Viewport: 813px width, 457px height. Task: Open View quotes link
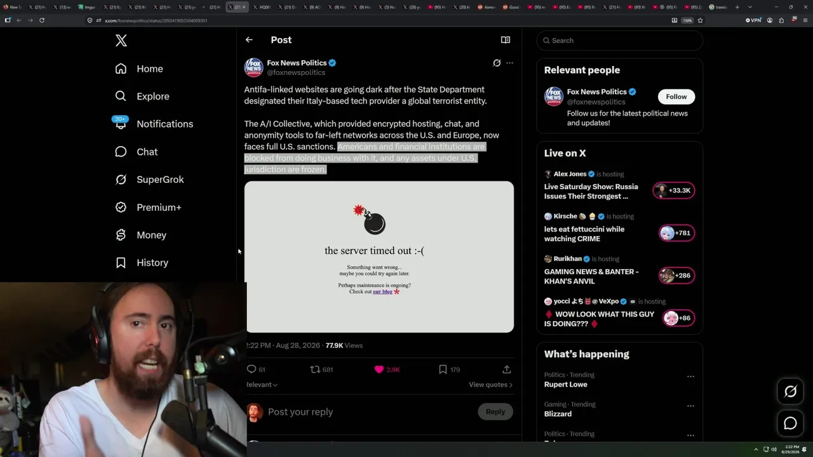tap(490, 385)
